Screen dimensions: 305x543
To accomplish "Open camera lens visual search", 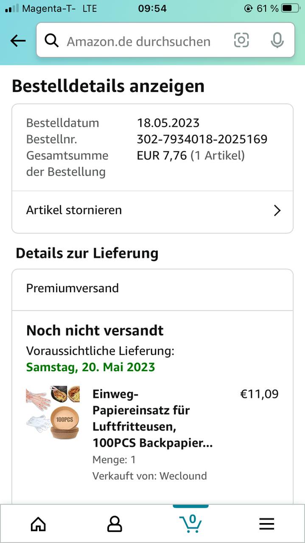I will pos(241,40).
